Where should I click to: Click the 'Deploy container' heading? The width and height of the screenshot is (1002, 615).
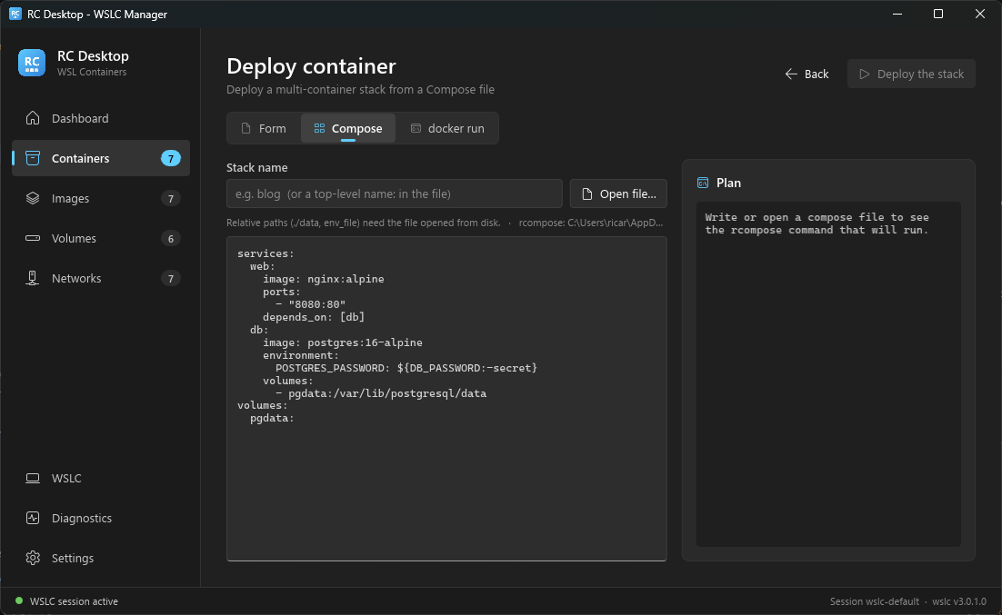(x=311, y=66)
